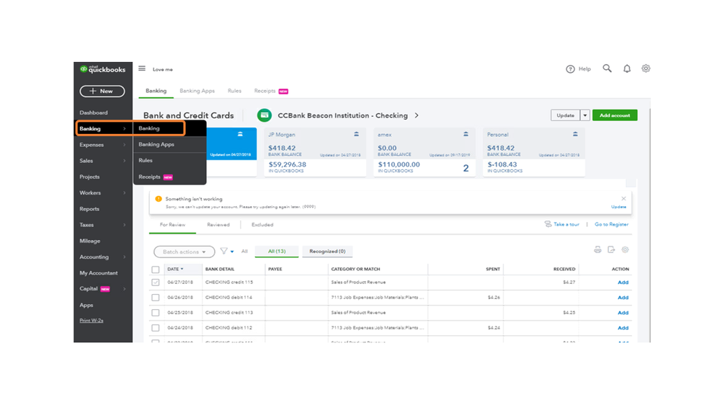
Task: Click the orange warning icon in the alert
Action: pyautogui.click(x=159, y=199)
